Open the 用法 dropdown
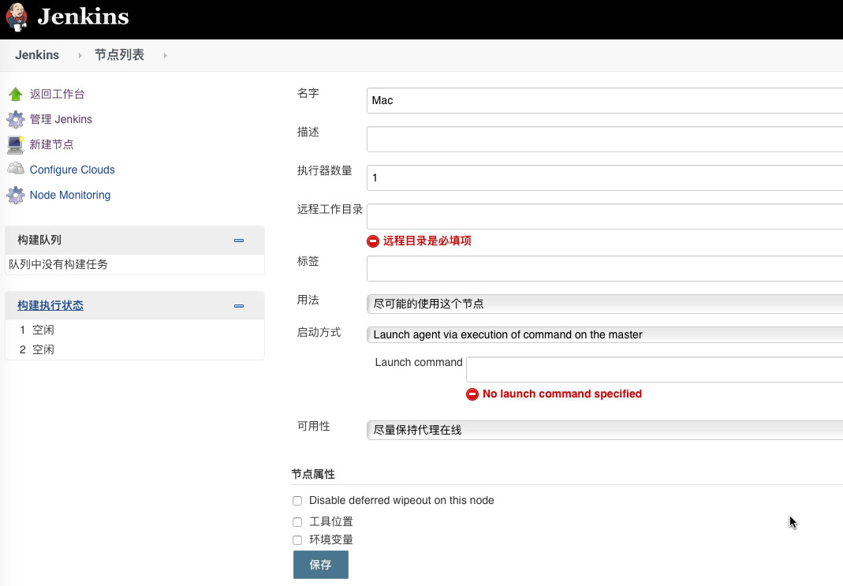 pos(604,304)
